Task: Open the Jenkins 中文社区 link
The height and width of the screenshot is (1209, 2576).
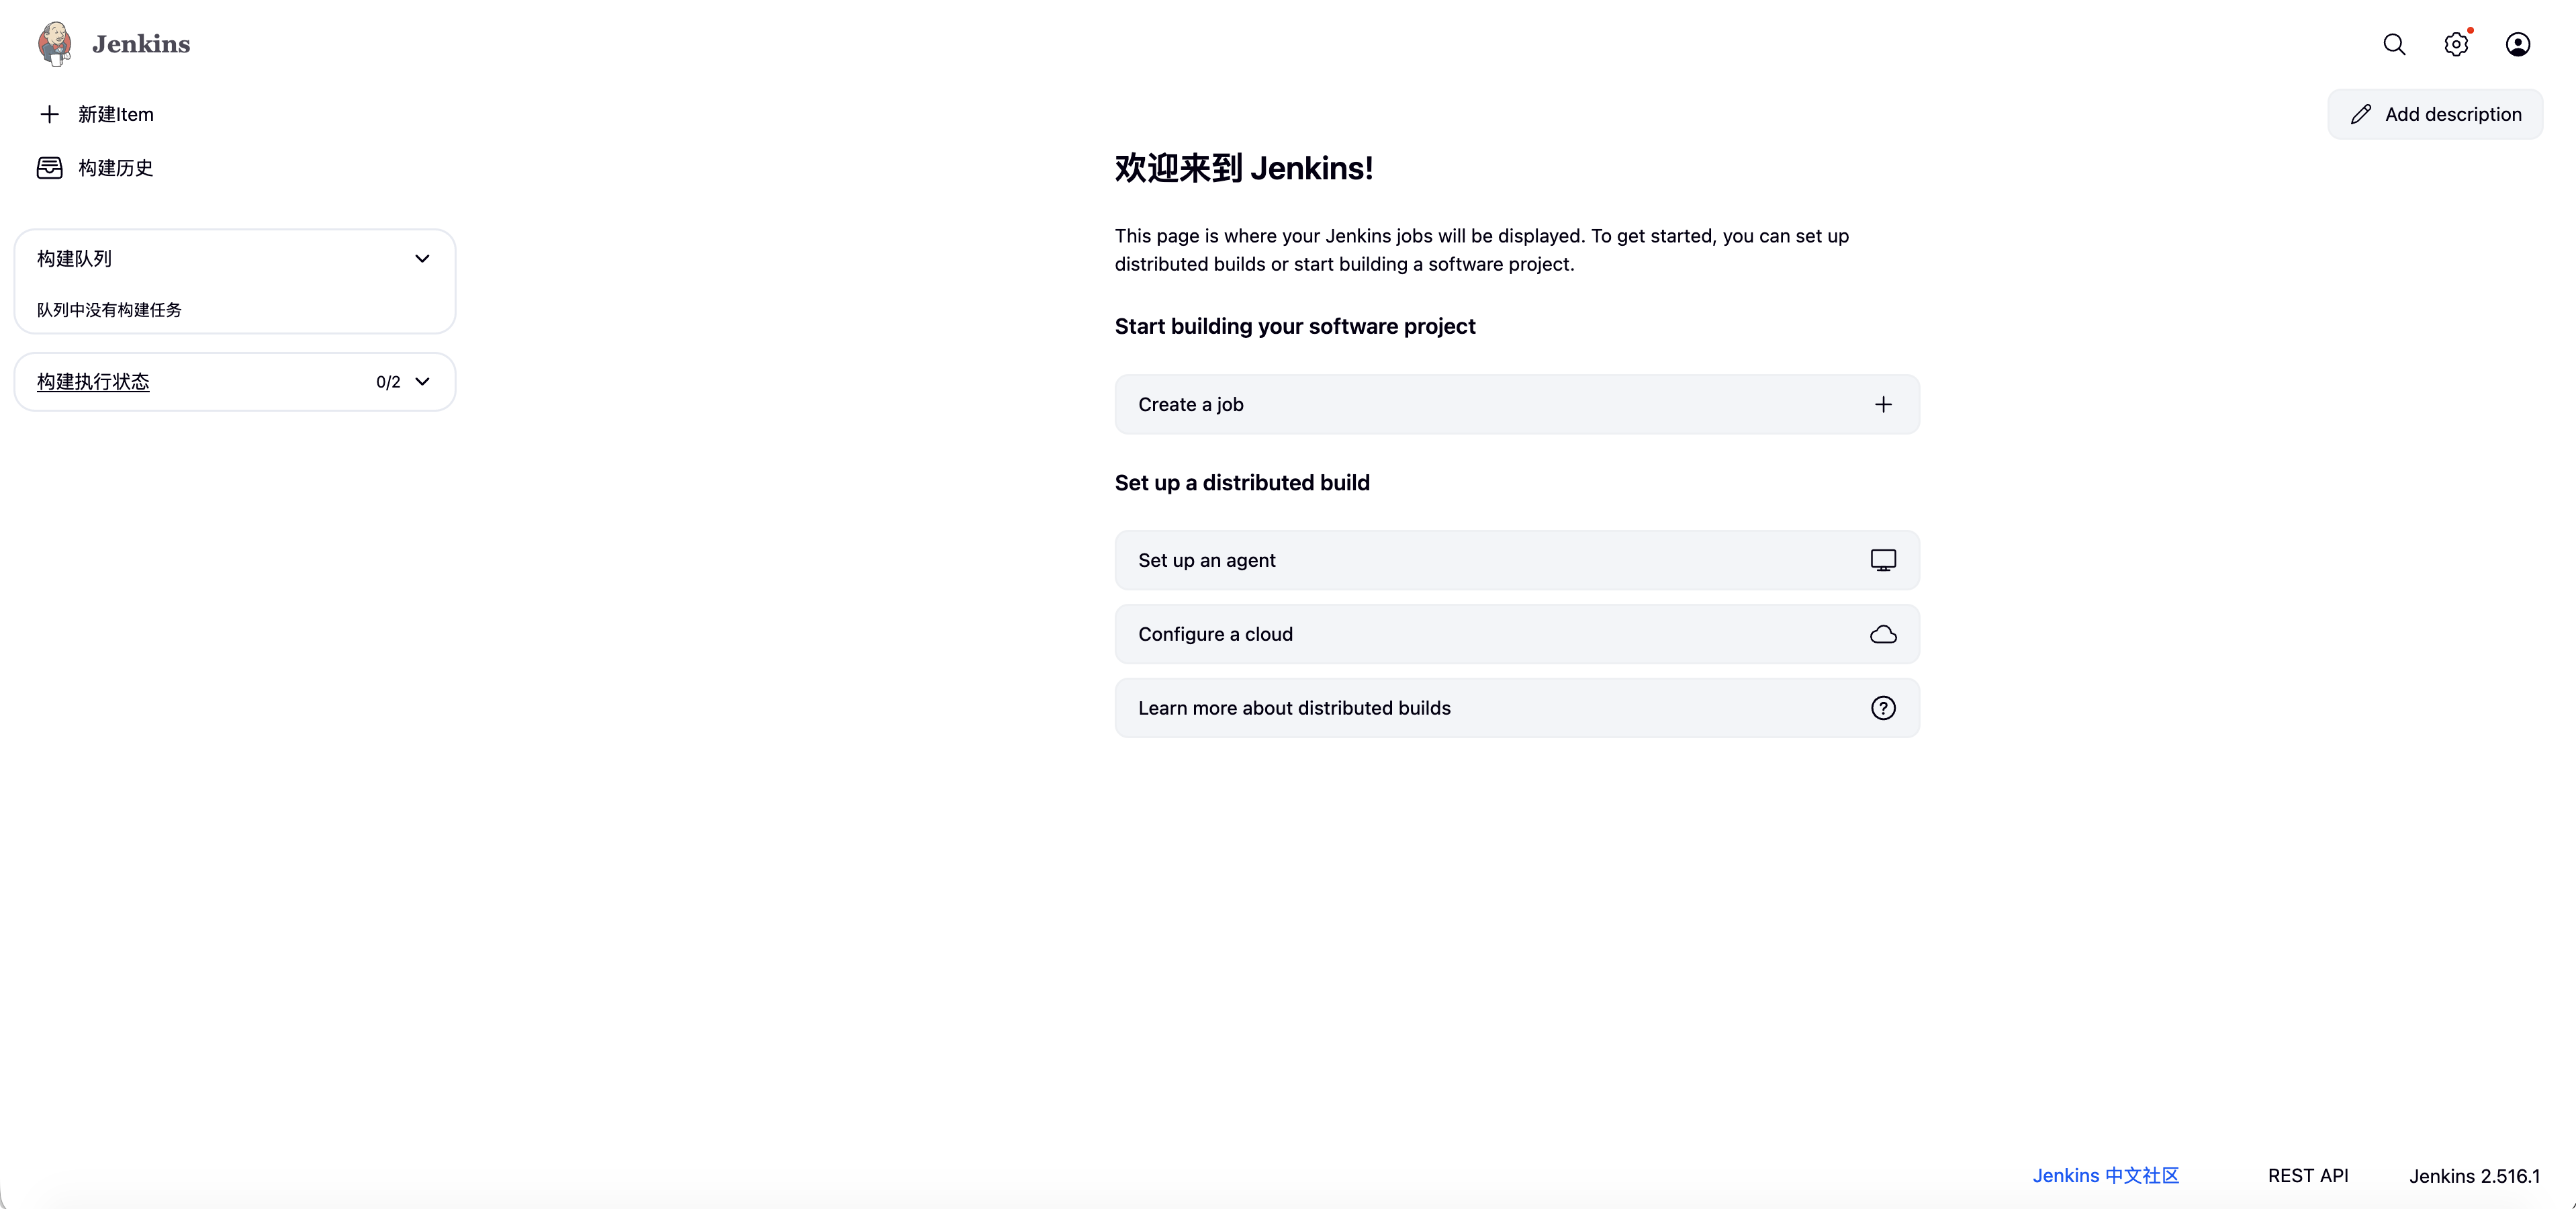Action: (x=2105, y=1175)
